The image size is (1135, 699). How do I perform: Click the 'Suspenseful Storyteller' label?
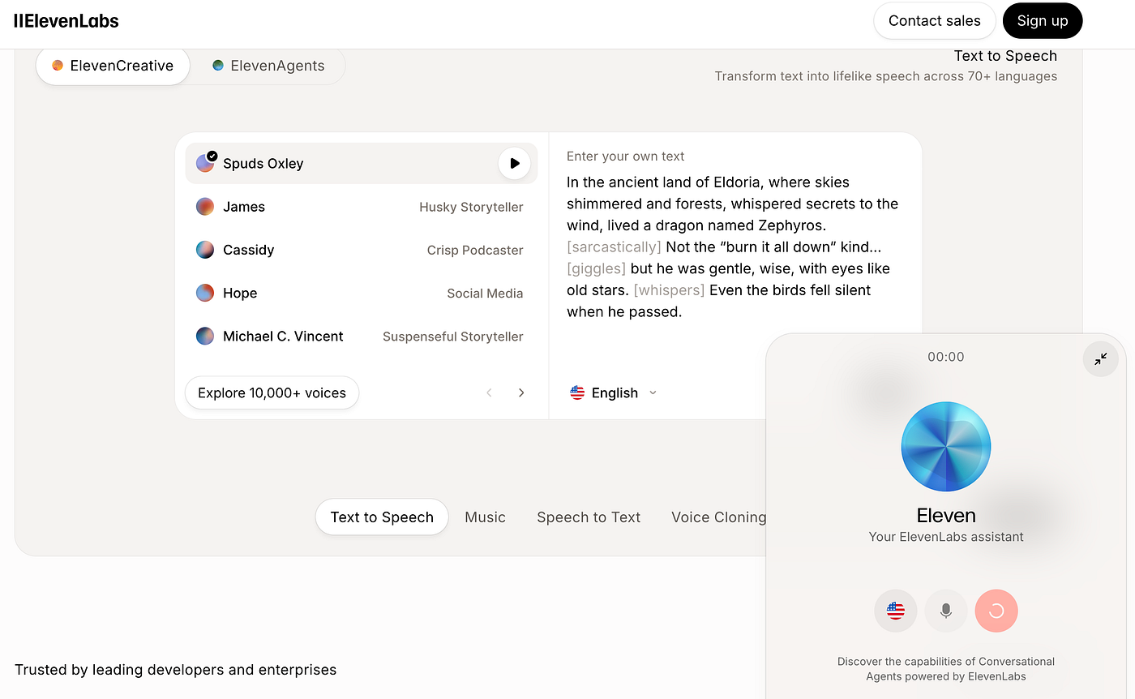pos(453,337)
